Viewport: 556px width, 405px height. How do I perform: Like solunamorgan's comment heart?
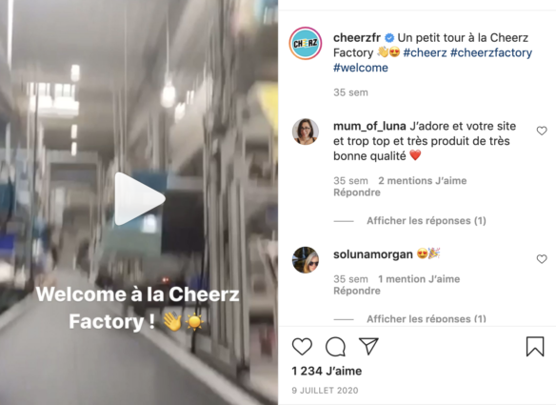[542, 259]
